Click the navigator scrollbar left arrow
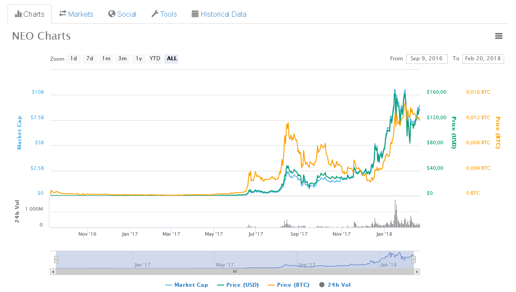The image size is (516, 292). 53,272
